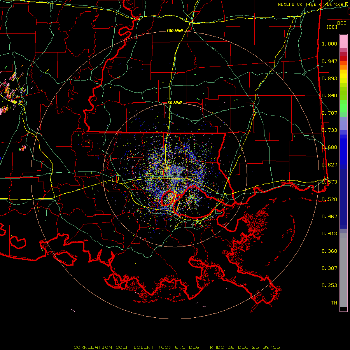Select the 0.680 scale value
The image size is (350, 350).
pos(329,147)
